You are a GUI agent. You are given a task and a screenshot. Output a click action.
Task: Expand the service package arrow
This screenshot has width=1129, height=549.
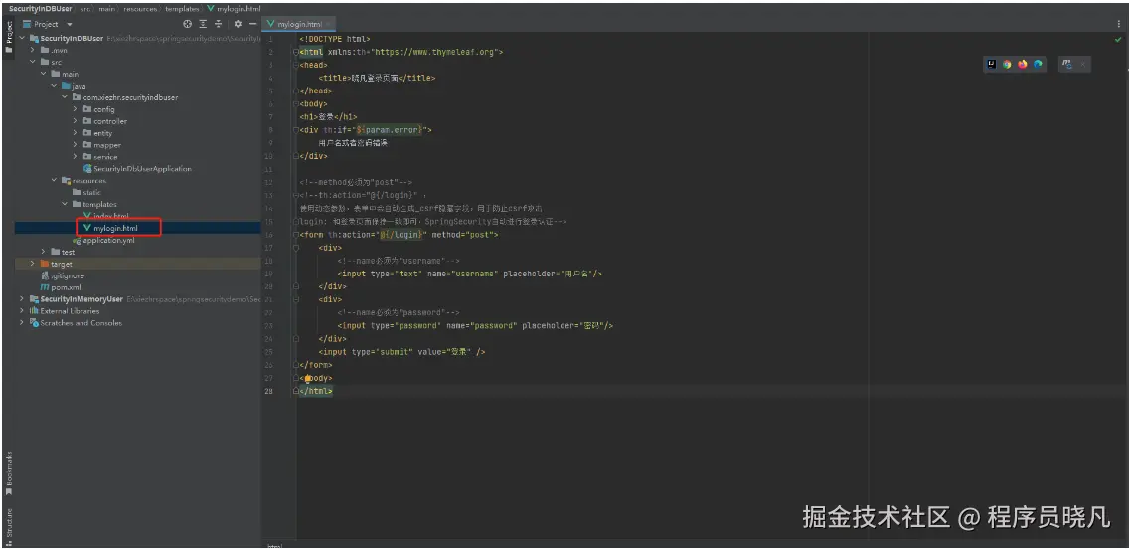point(75,157)
